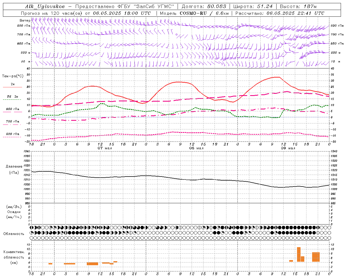Screen dimensions: 345x276
Task: Click the 700 гПа temperature legend entry
Action: point(13,122)
